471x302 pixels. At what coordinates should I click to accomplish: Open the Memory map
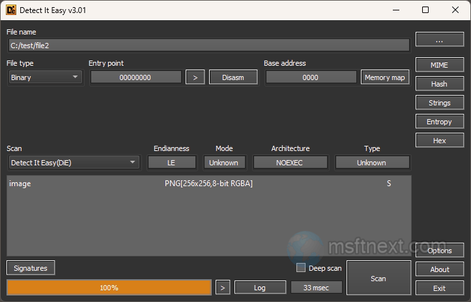[x=385, y=77]
